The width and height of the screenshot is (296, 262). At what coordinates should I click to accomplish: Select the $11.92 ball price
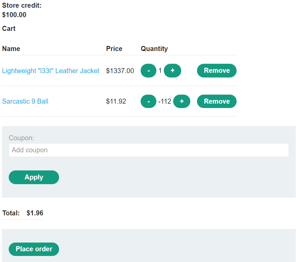coord(116,101)
